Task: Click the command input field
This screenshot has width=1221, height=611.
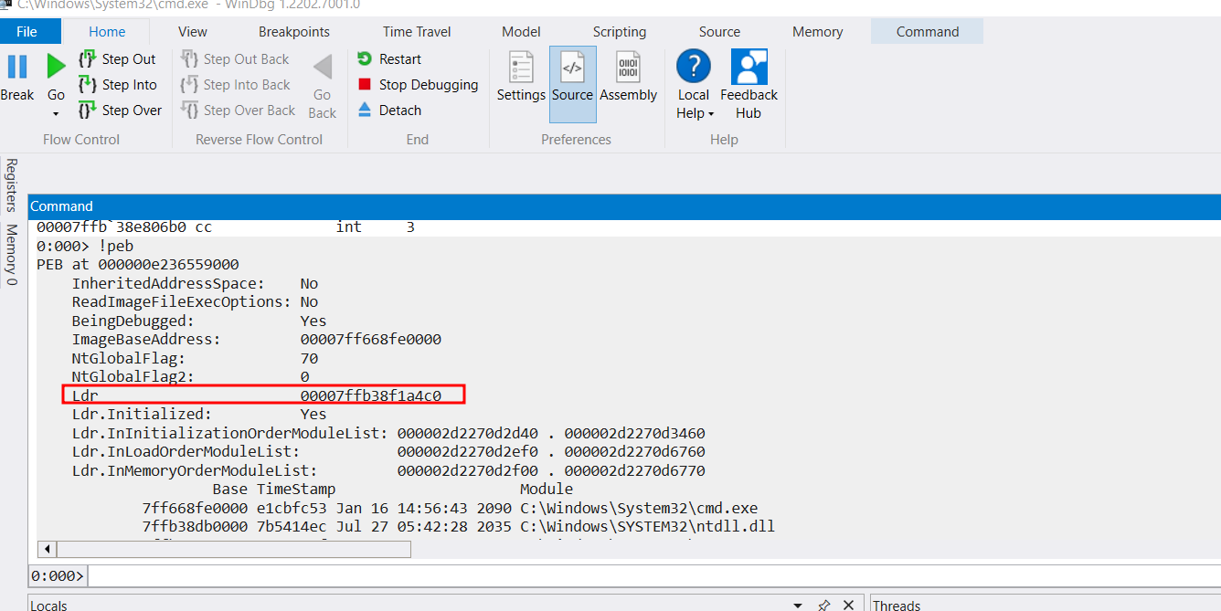Action: pyautogui.click(x=640, y=576)
